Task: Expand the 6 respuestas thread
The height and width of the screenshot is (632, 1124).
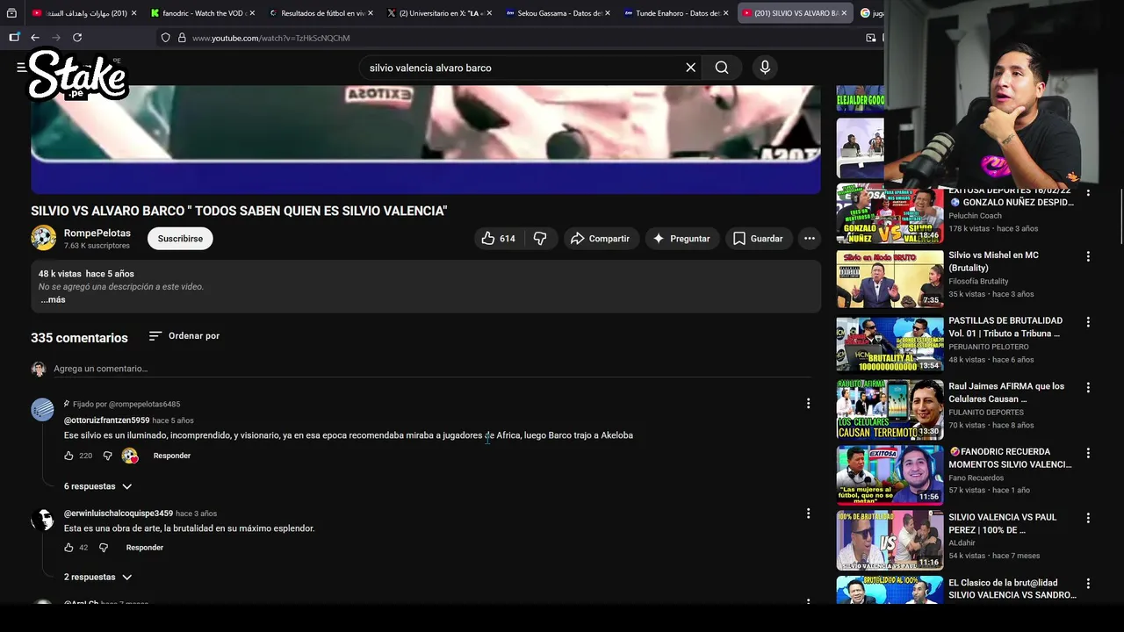Action: 97,486
